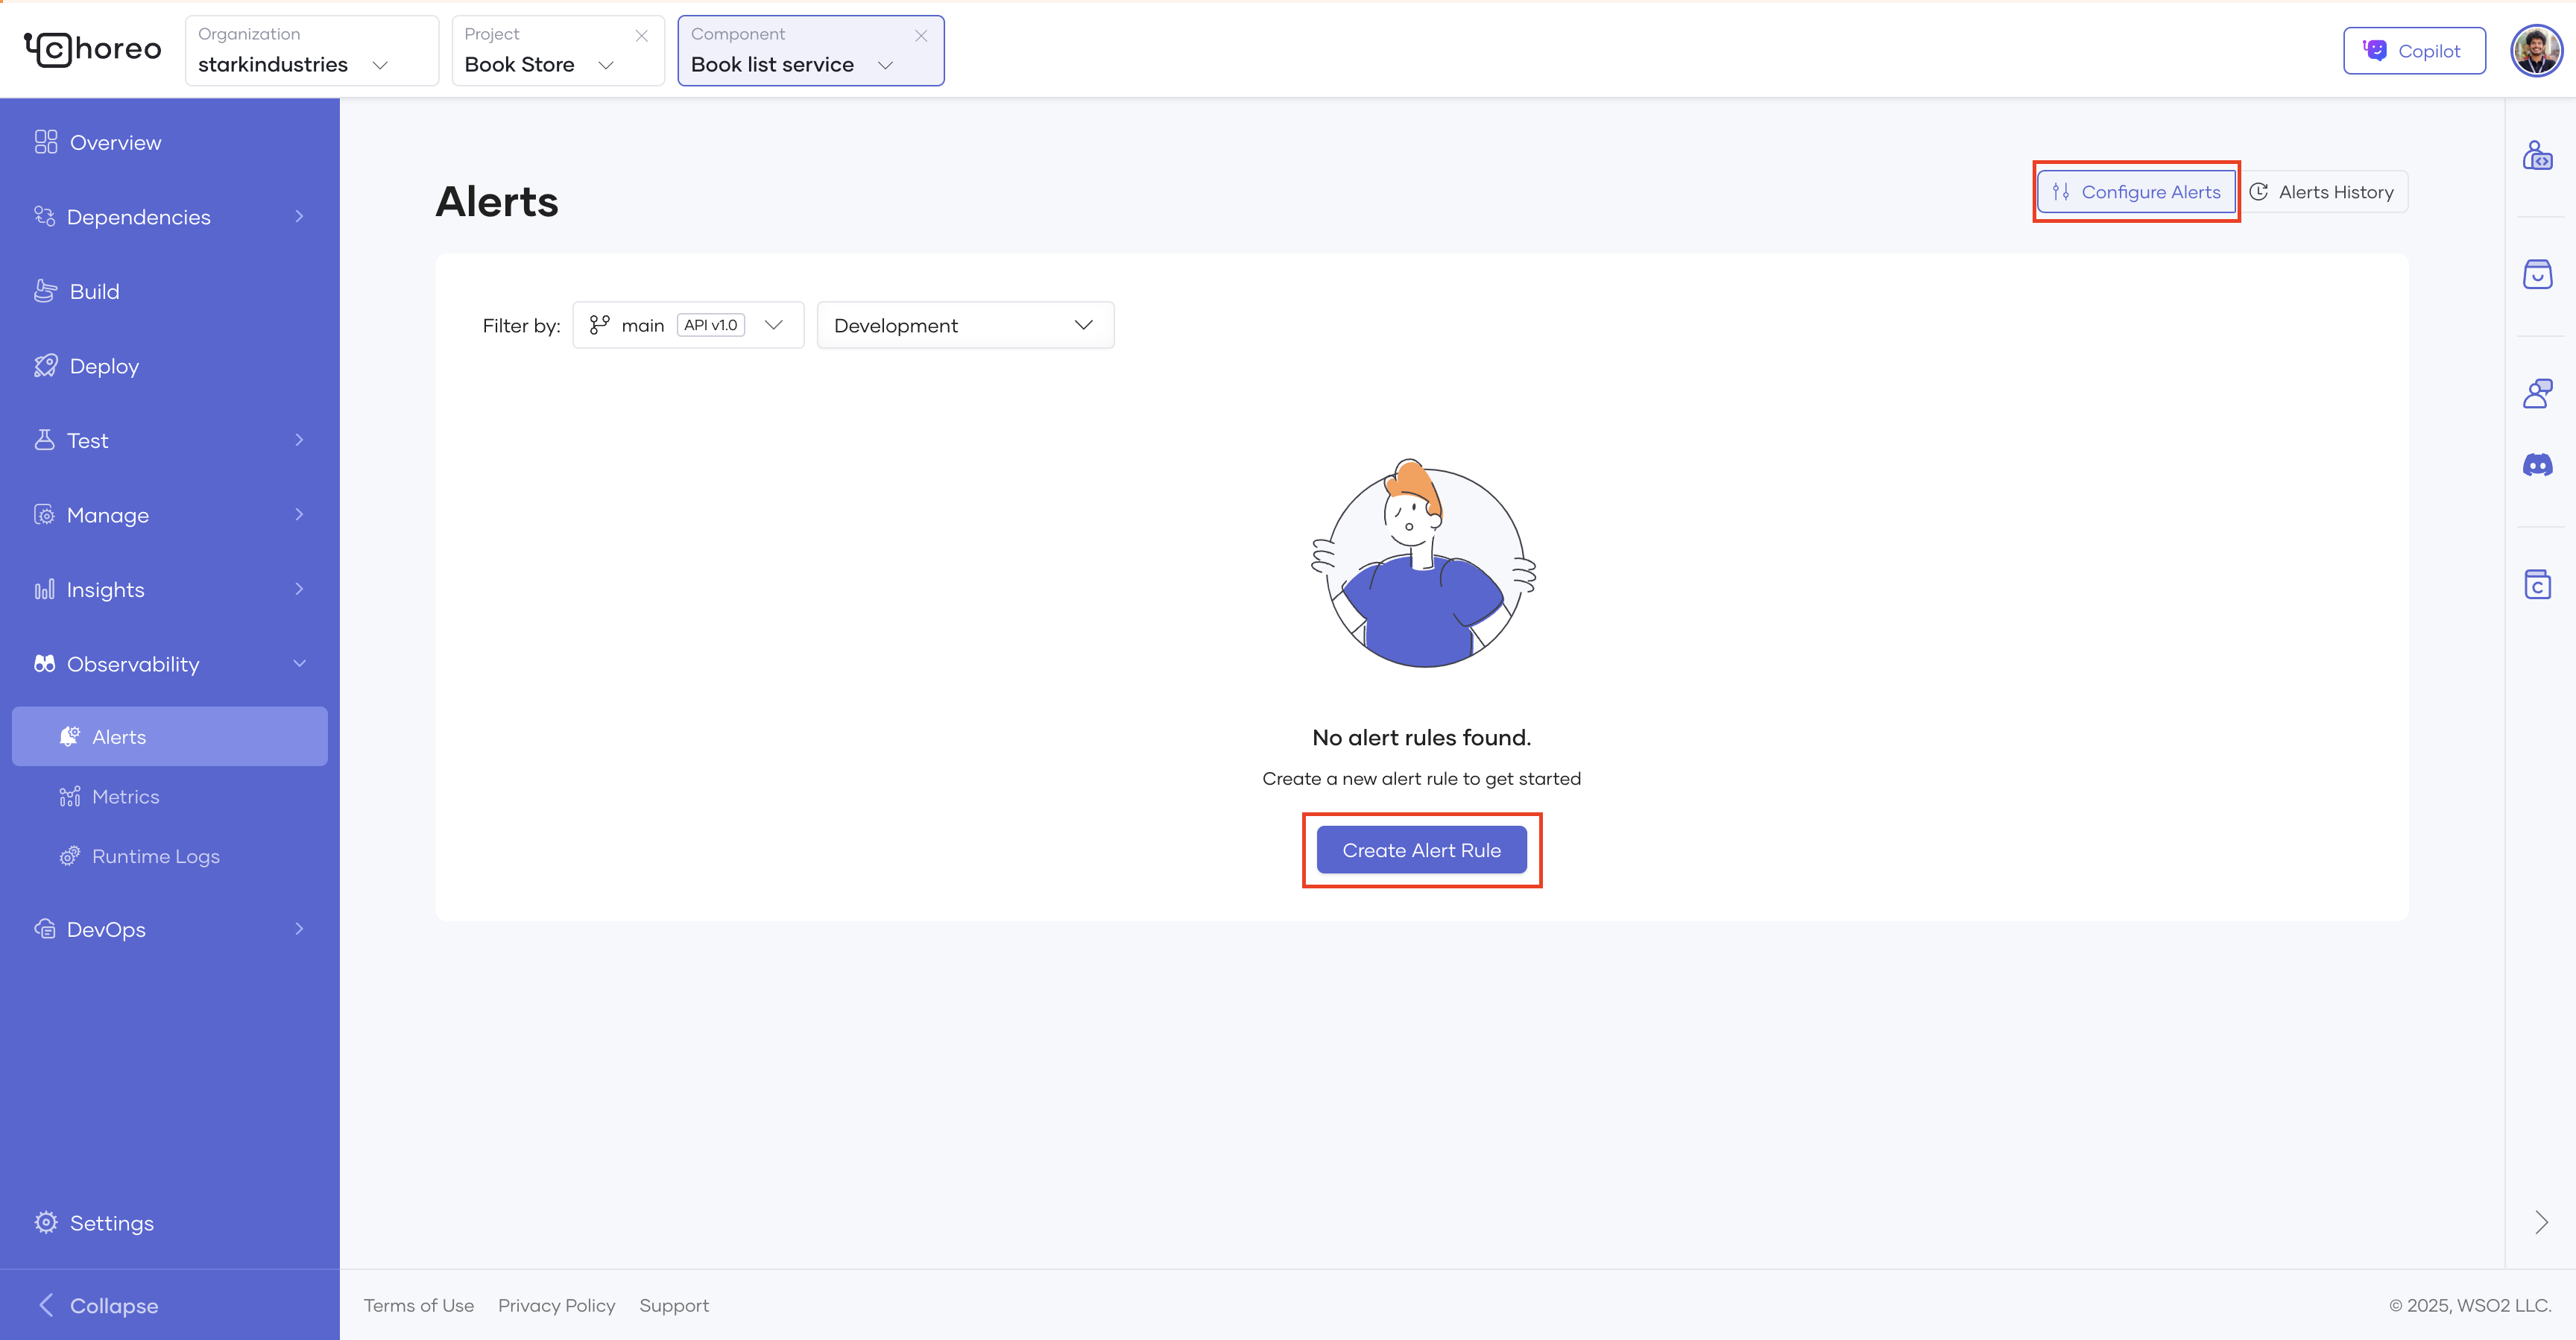Click the user profile avatar

click(x=2536, y=51)
